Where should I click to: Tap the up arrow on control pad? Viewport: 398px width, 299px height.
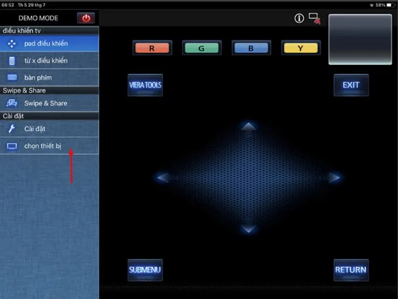click(249, 126)
